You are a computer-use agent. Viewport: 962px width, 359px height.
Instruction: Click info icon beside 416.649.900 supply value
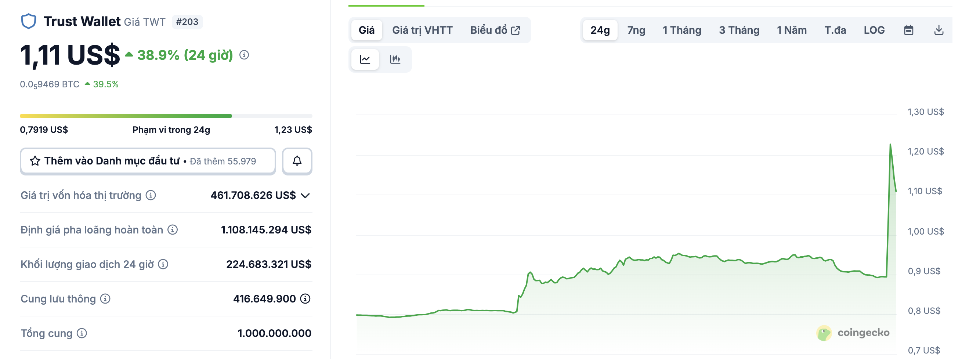[305, 298]
